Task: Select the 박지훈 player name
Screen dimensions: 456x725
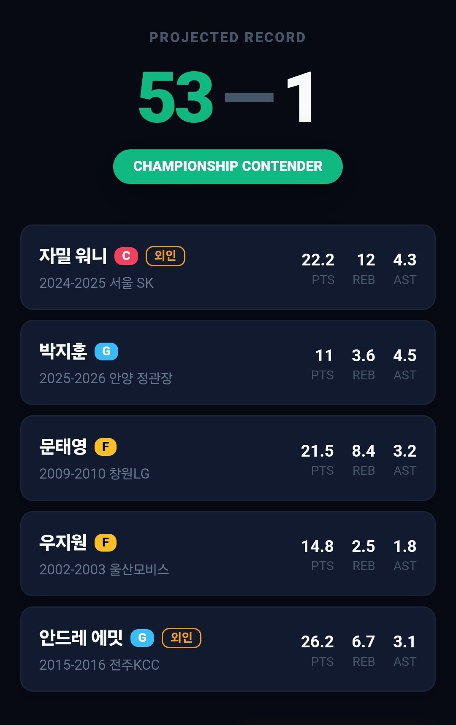Action: pos(63,351)
